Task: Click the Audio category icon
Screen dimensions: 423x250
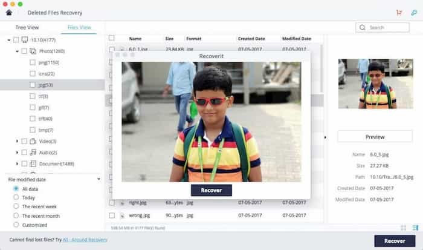Action: (33, 152)
